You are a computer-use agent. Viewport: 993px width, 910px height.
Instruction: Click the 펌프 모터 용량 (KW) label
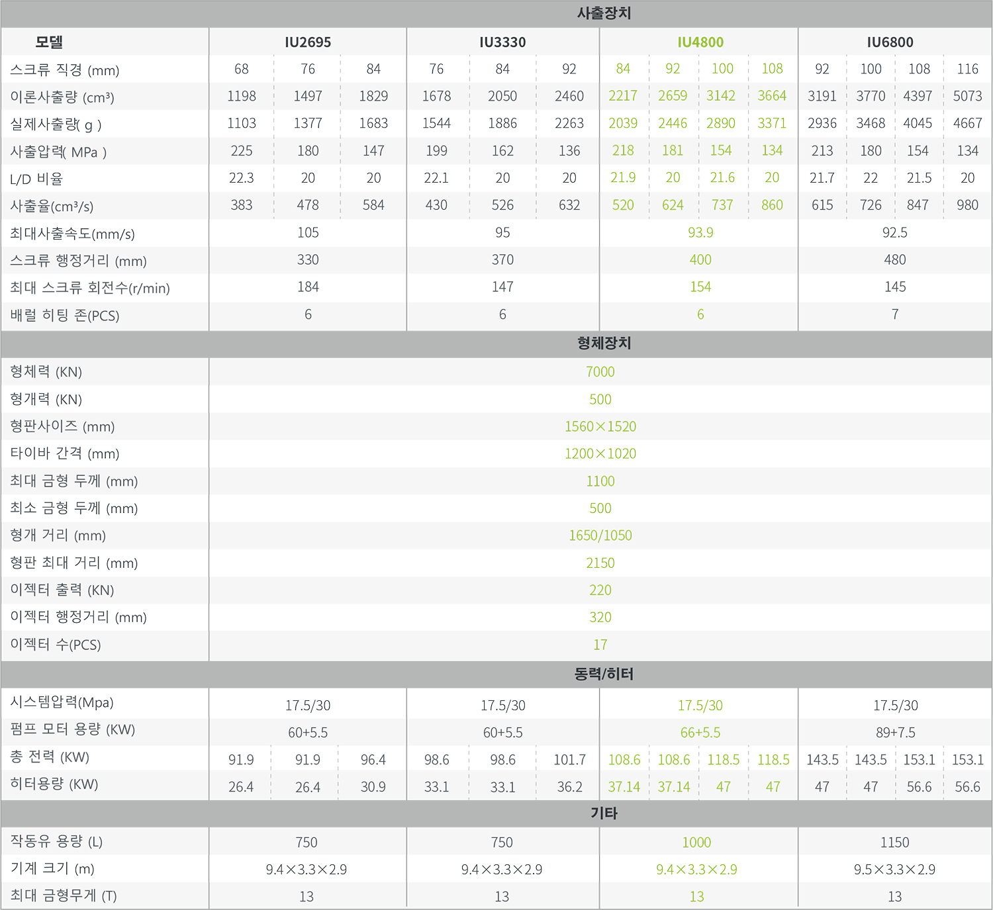tap(73, 729)
